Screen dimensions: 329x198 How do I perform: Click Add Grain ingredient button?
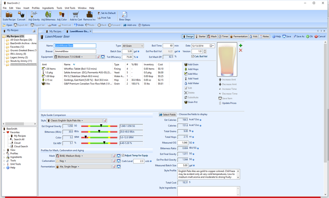coord(191,65)
